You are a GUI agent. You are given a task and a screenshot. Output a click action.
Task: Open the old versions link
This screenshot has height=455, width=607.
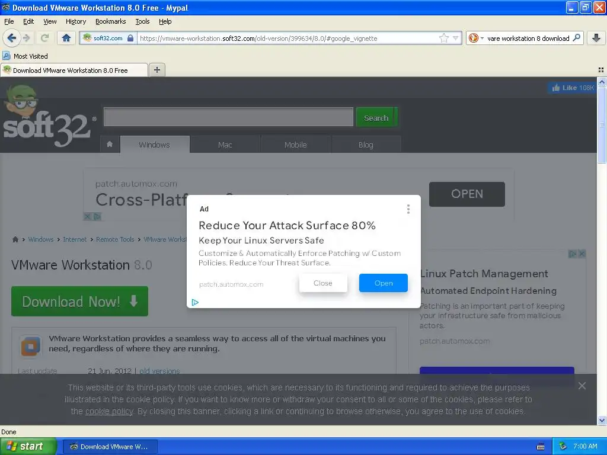point(159,371)
